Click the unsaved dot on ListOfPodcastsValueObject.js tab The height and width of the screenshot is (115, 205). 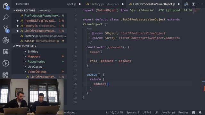tap(179, 4)
